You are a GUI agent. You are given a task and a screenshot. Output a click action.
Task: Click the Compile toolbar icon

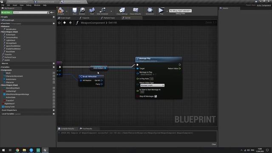pyautogui.click(x=61, y=11)
